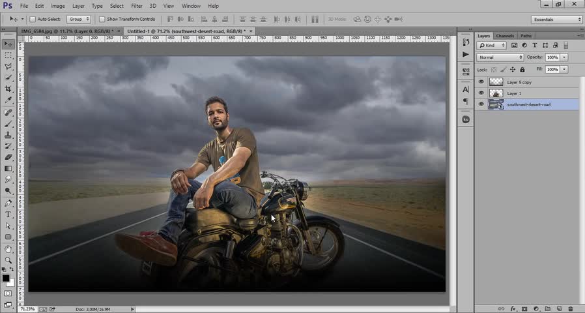Toggle lock transparent pixels
The height and width of the screenshot is (313, 585).
494,70
